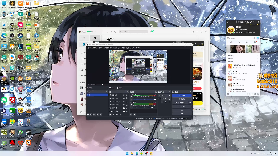Add a new source in OBS Sources panel
The width and height of the screenshot is (278, 156).
(x=110, y=115)
